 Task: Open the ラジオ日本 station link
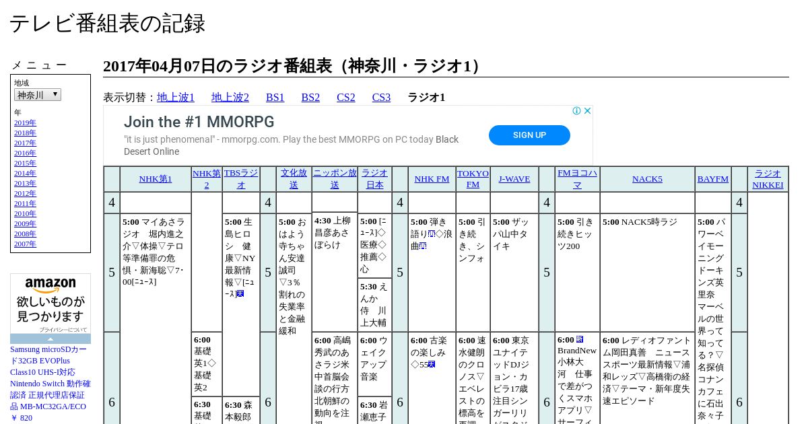pos(374,179)
